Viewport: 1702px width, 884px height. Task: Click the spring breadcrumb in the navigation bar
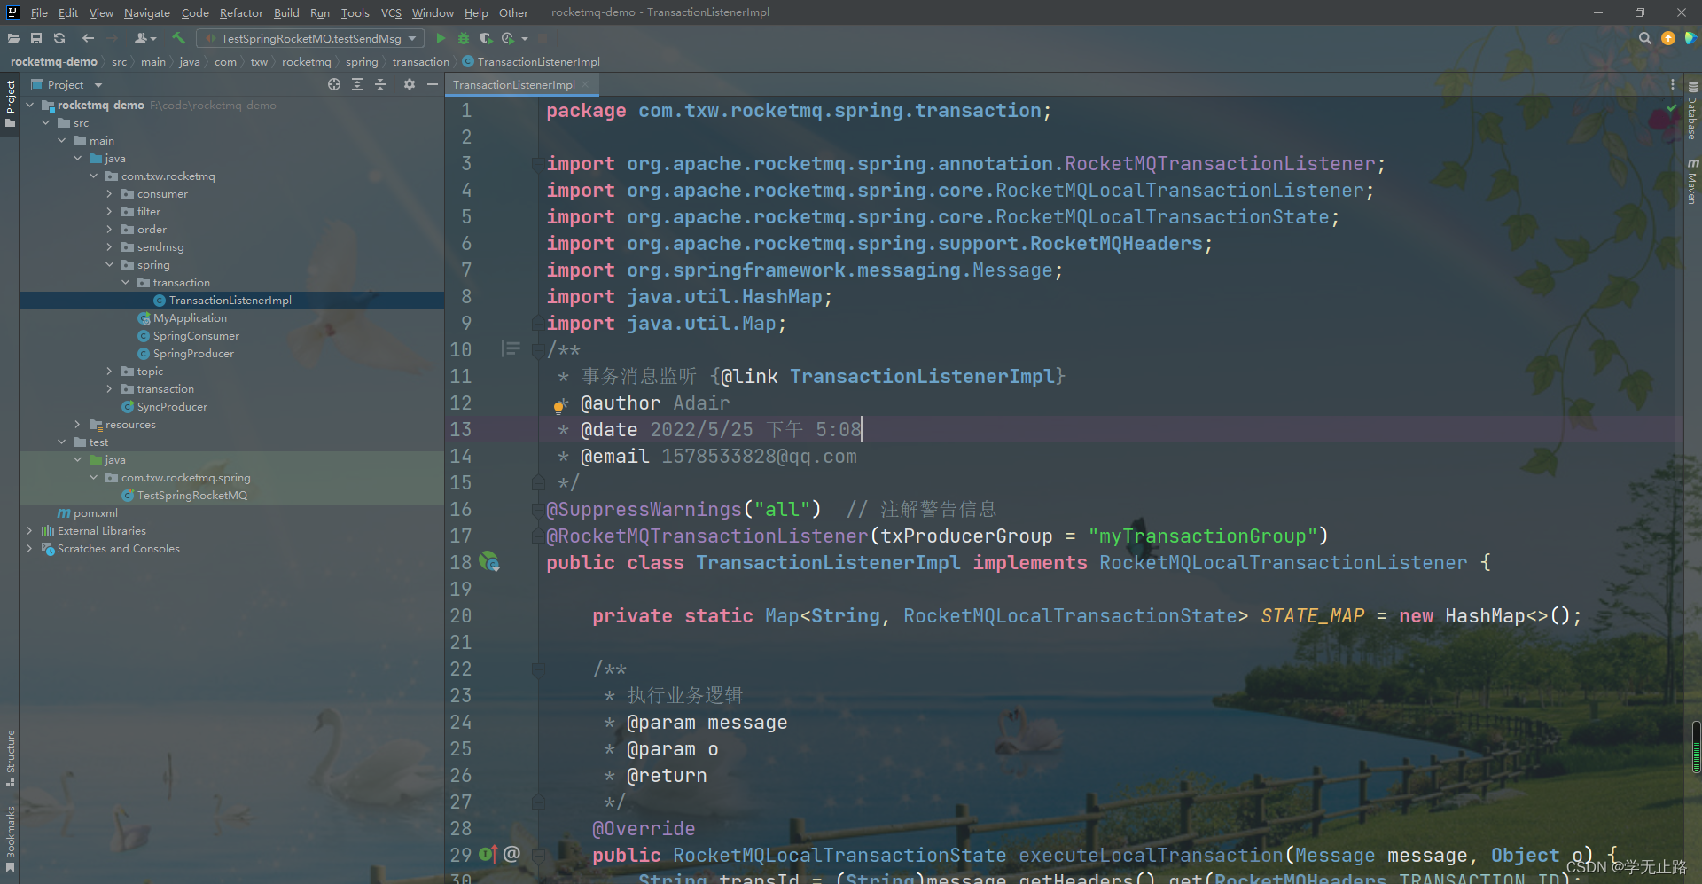click(362, 61)
